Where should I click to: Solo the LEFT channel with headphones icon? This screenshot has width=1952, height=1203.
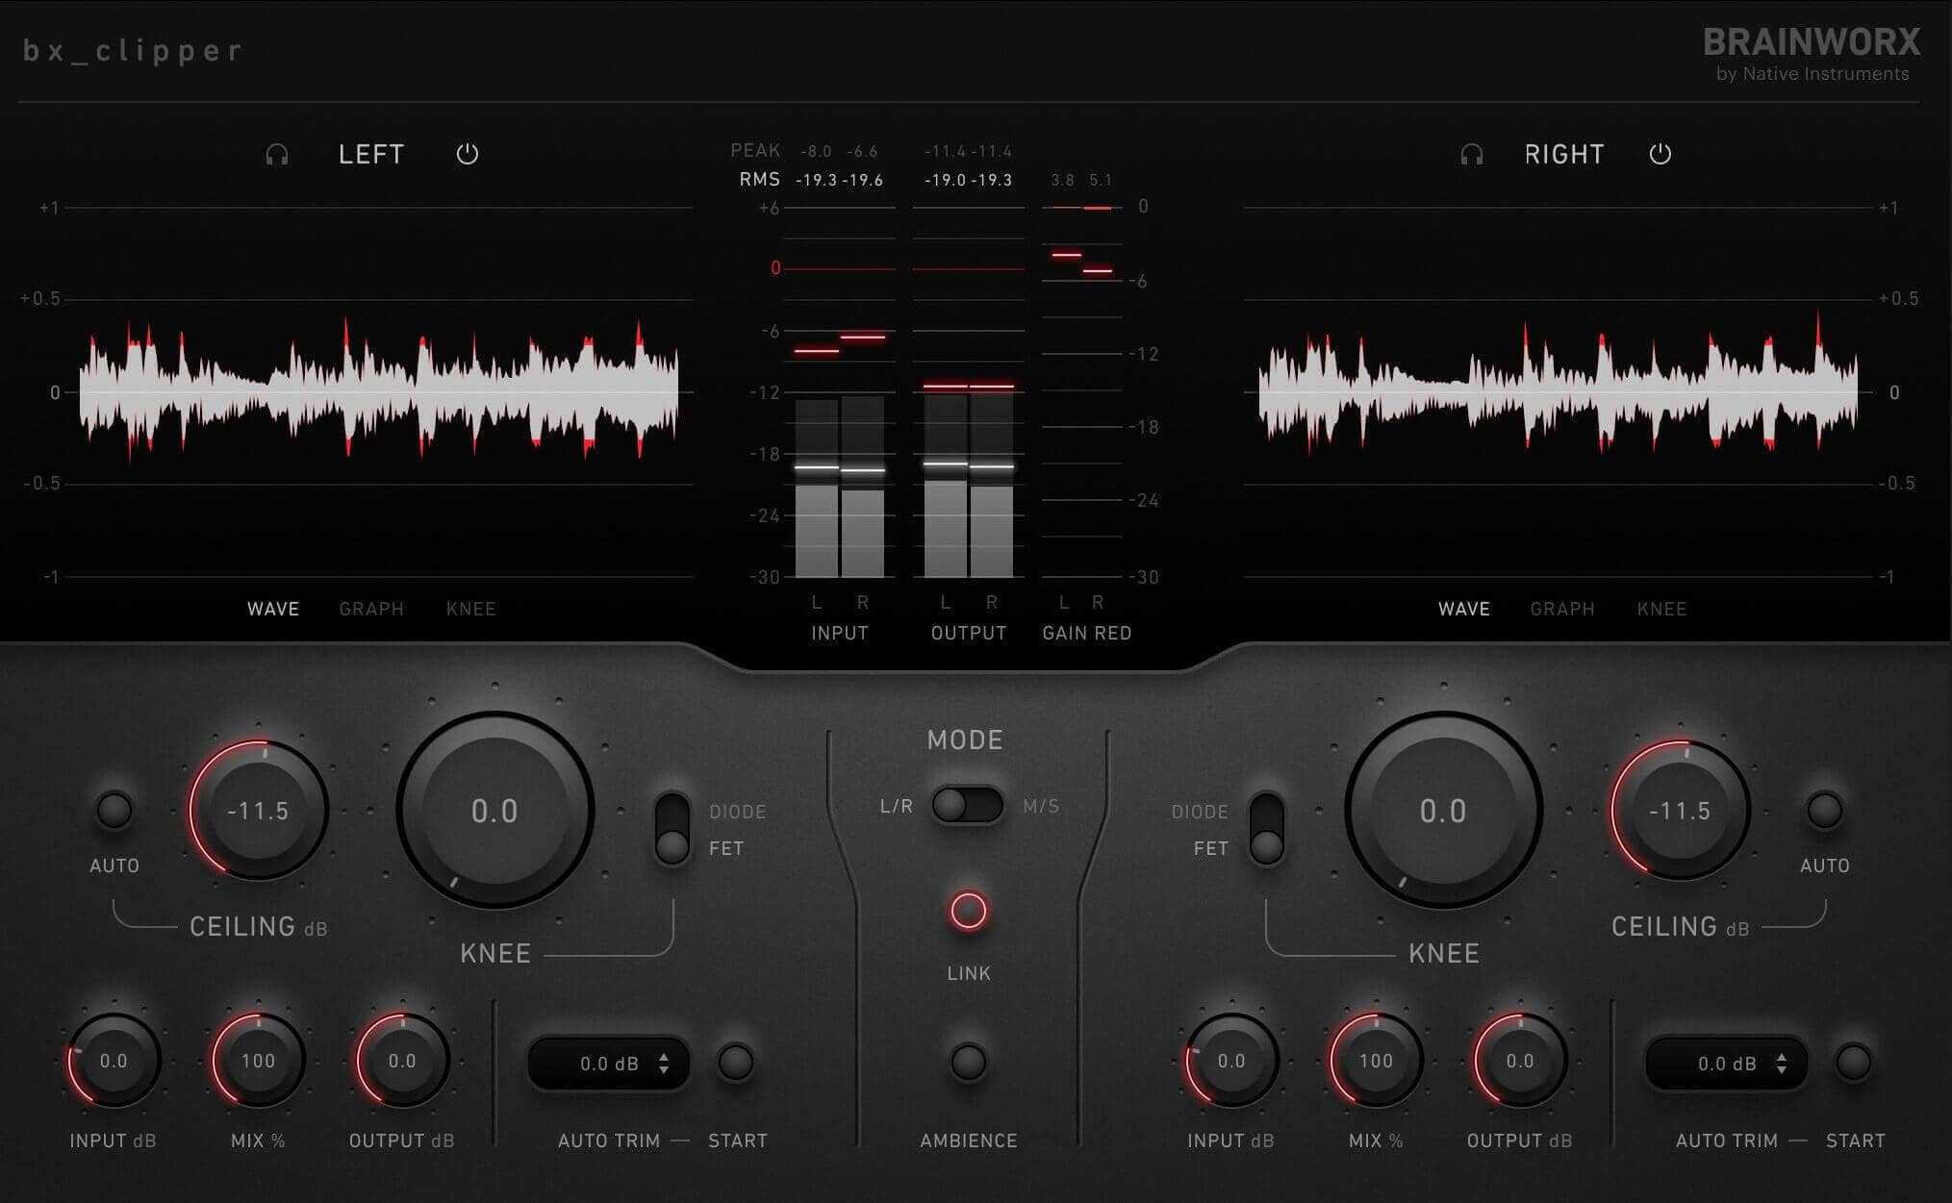coord(277,155)
